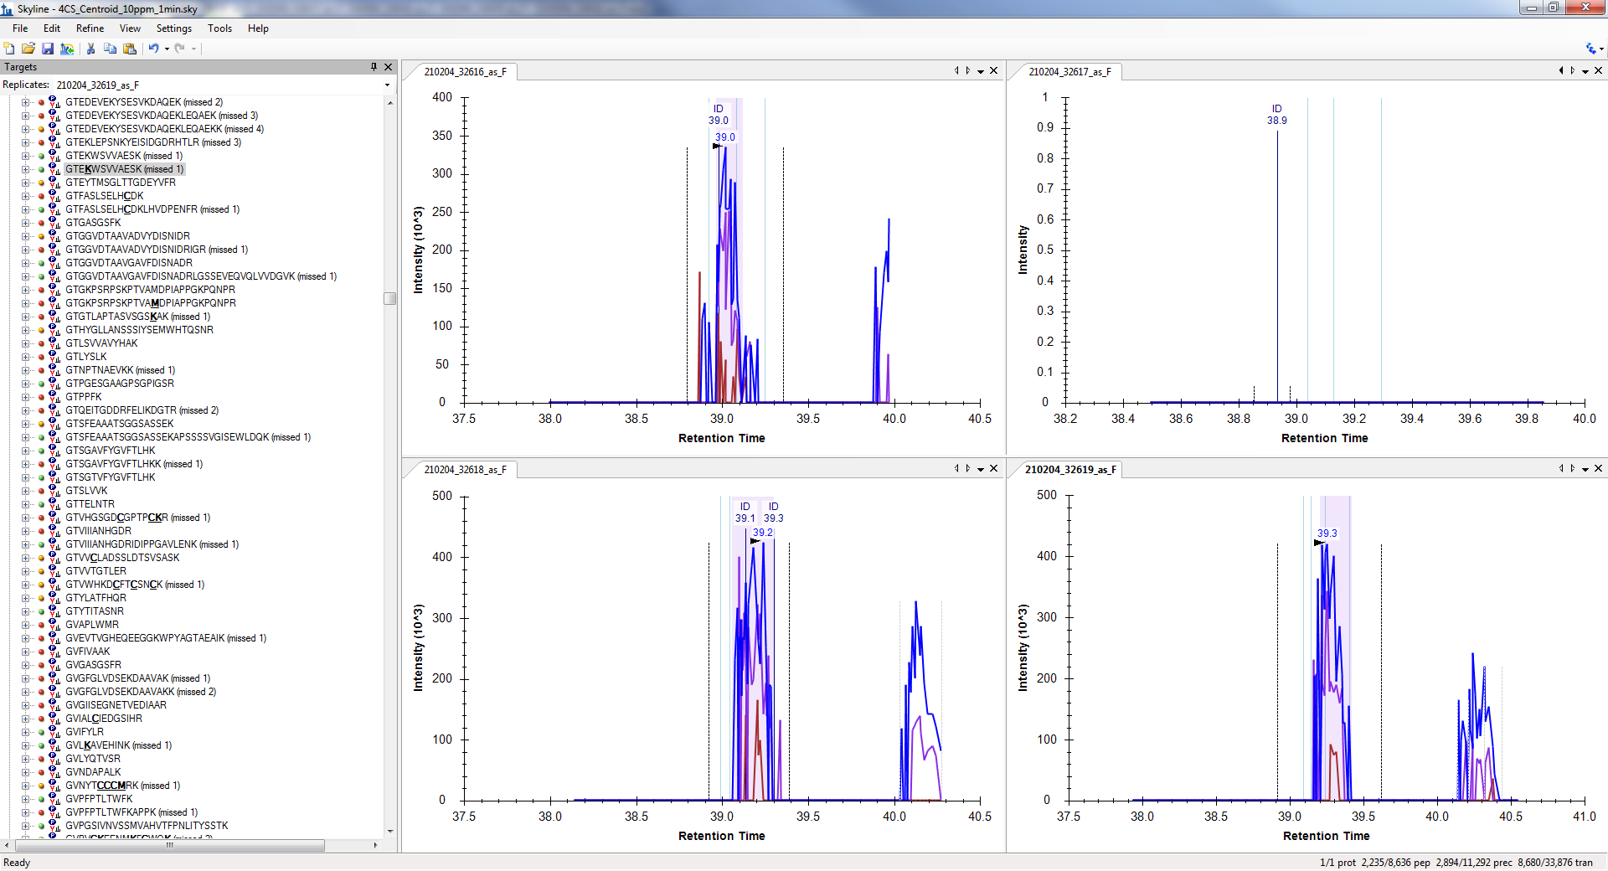Click the Open file toolbar icon
1608x871 pixels.
click(x=28, y=49)
